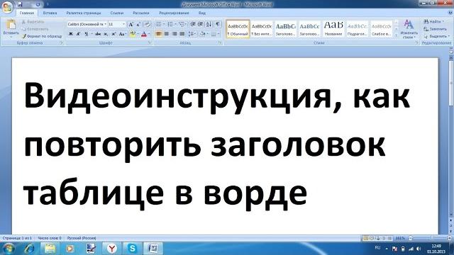
Task: Open the Select (Выделить) dropdown
Action: [x=436, y=36]
